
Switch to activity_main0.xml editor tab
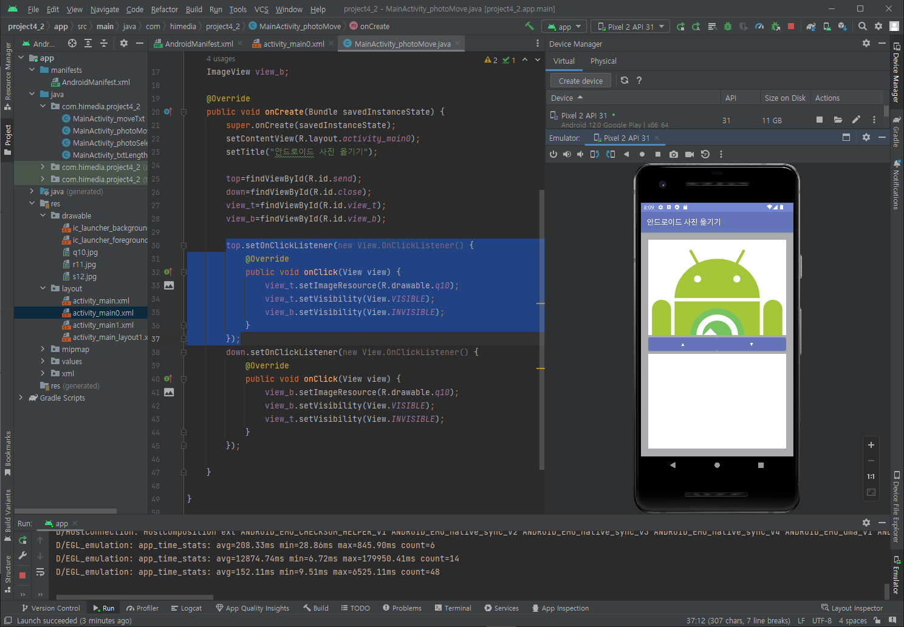tap(293, 44)
